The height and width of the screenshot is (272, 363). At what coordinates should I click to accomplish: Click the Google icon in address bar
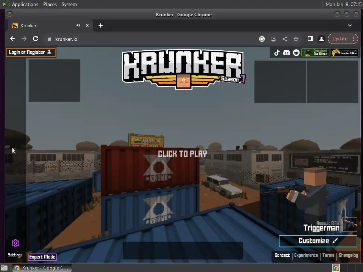[262, 39]
